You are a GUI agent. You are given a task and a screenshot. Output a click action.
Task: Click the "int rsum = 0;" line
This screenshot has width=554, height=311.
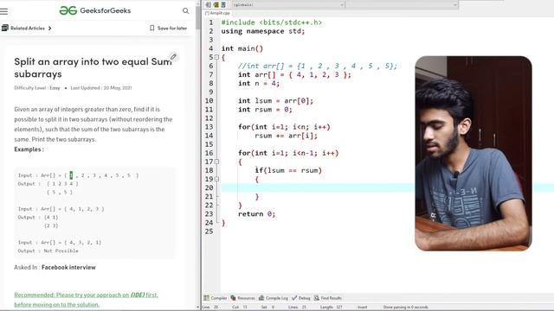[x=265, y=110]
